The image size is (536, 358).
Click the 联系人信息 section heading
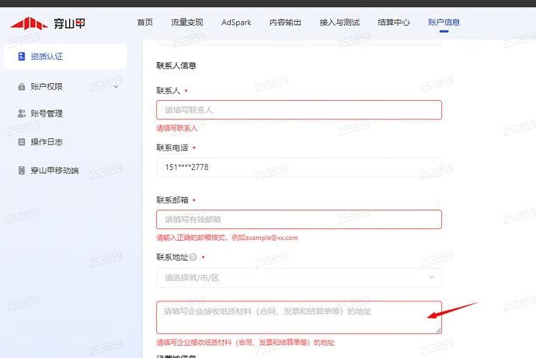pyautogui.click(x=176, y=65)
